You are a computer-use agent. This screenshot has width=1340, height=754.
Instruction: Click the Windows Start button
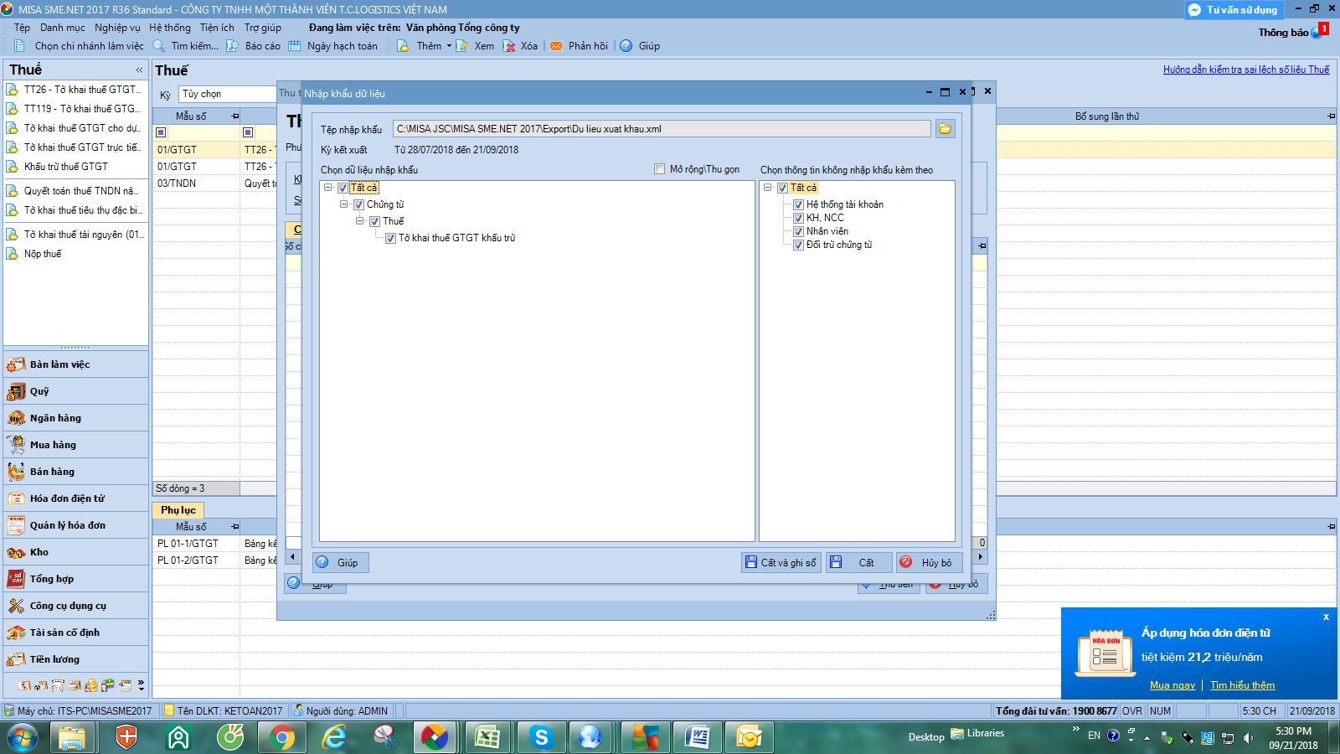(x=23, y=737)
